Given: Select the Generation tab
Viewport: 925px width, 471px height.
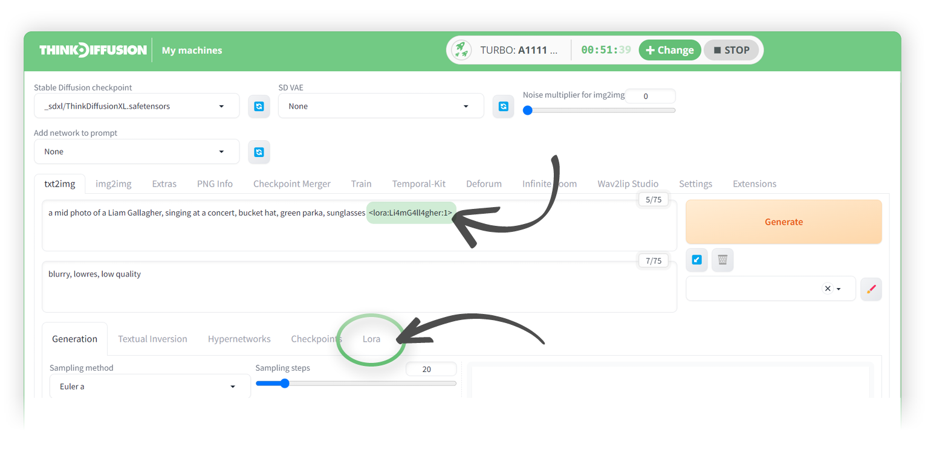Looking at the screenshot, I should click(x=75, y=339).
